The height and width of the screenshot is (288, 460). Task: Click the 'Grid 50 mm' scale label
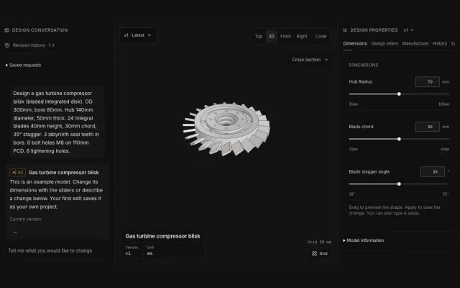(319, 242)
